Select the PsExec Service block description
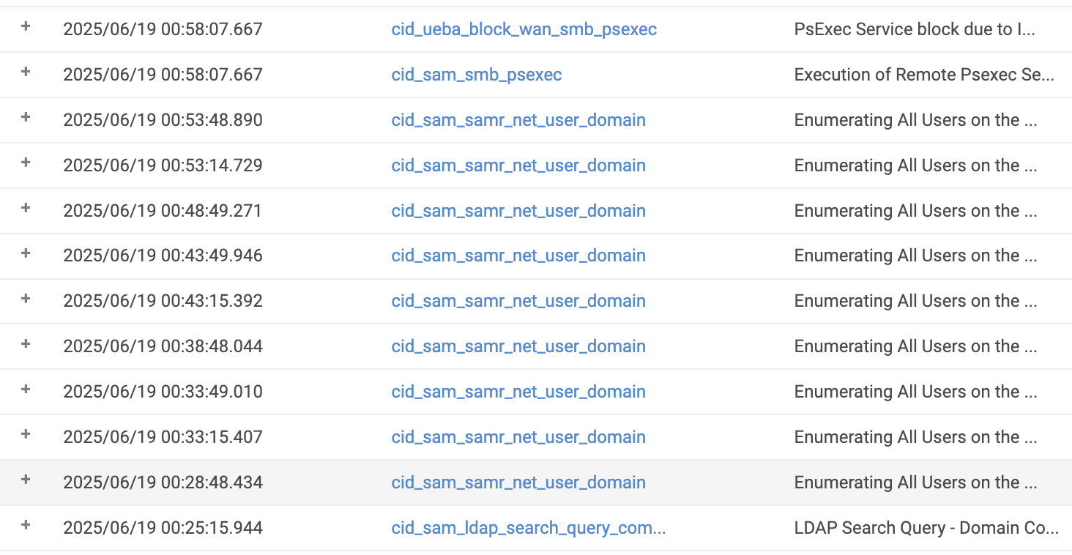Viewport: 1072px width, 555px height. point(915,29)
